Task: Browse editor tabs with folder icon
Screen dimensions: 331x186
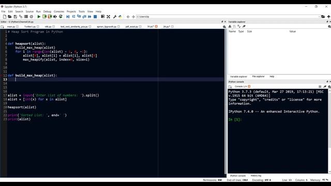Action: point(2,27)
